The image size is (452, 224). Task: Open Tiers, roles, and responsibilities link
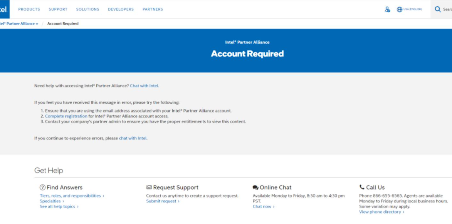[x=71, y=196]
